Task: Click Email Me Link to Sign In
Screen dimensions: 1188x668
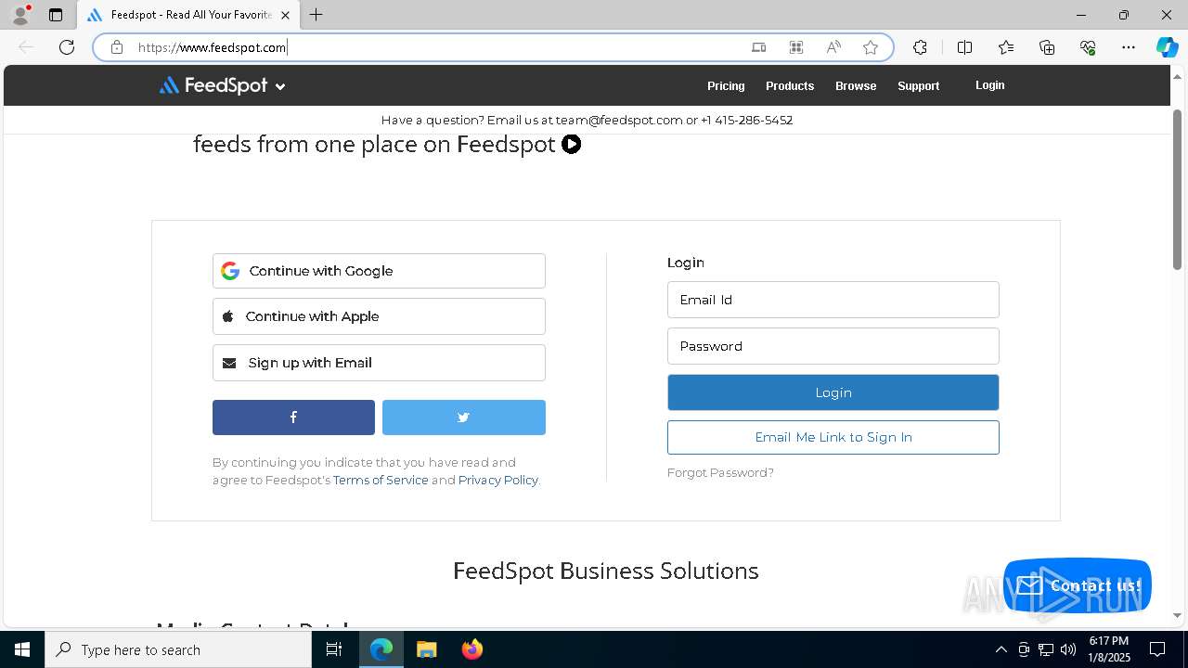Action: 833,437
